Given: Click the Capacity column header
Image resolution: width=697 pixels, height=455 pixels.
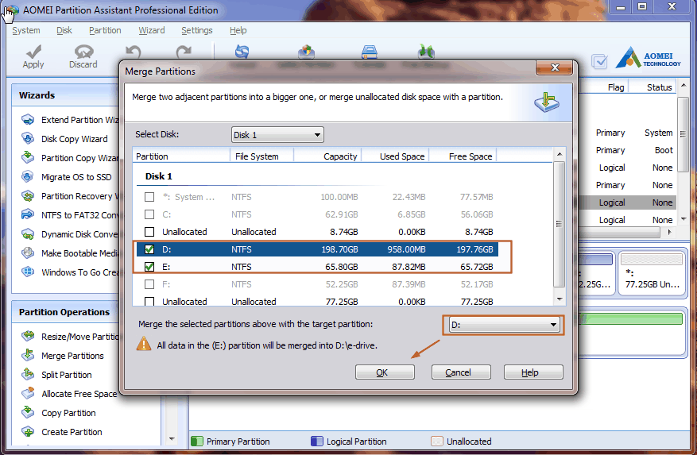Looking at the screenshot, I should click(328, 156).
